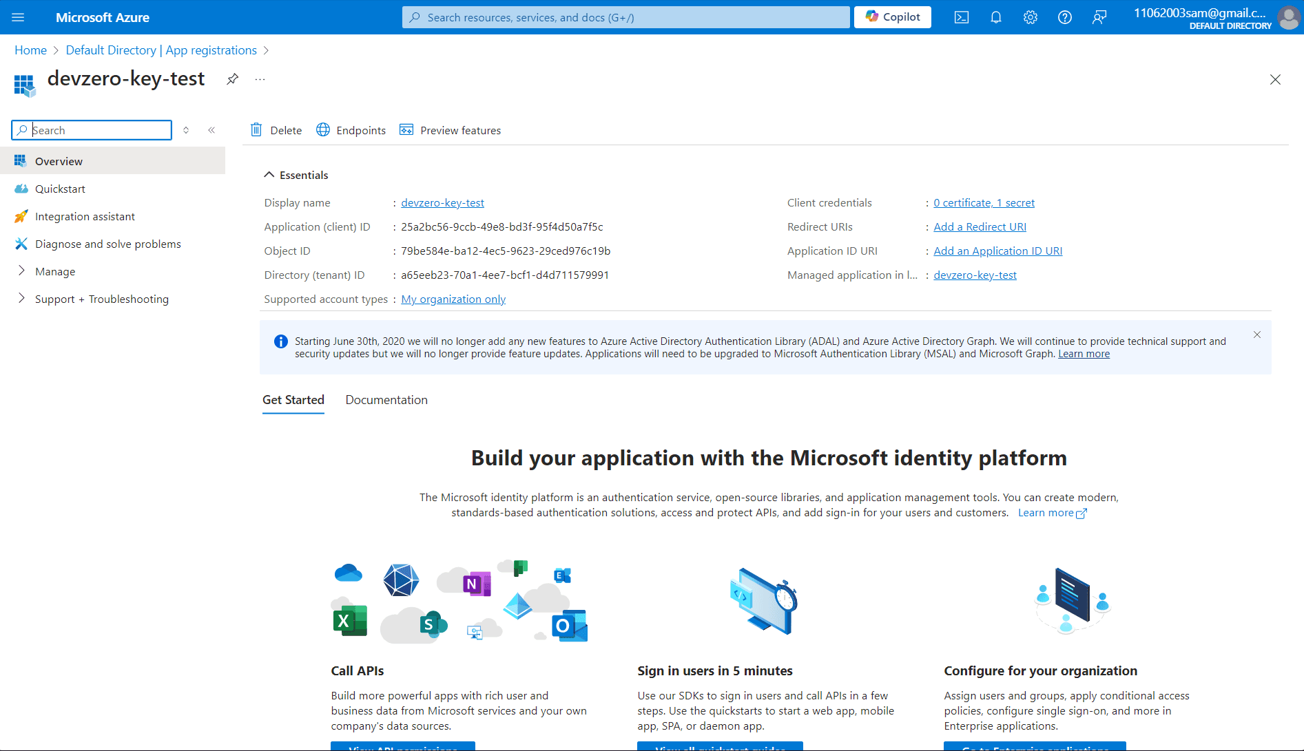Pin devzero-key-test to dashboard
Screen dimensions: 1304x751
coord(233,79)
